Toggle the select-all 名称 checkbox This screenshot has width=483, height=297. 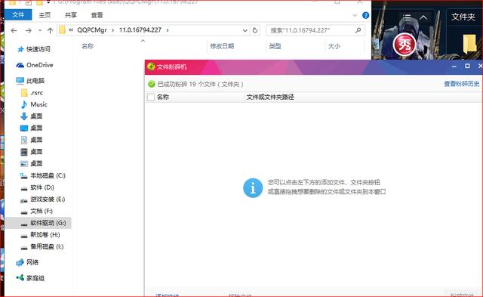click(151, 97)
